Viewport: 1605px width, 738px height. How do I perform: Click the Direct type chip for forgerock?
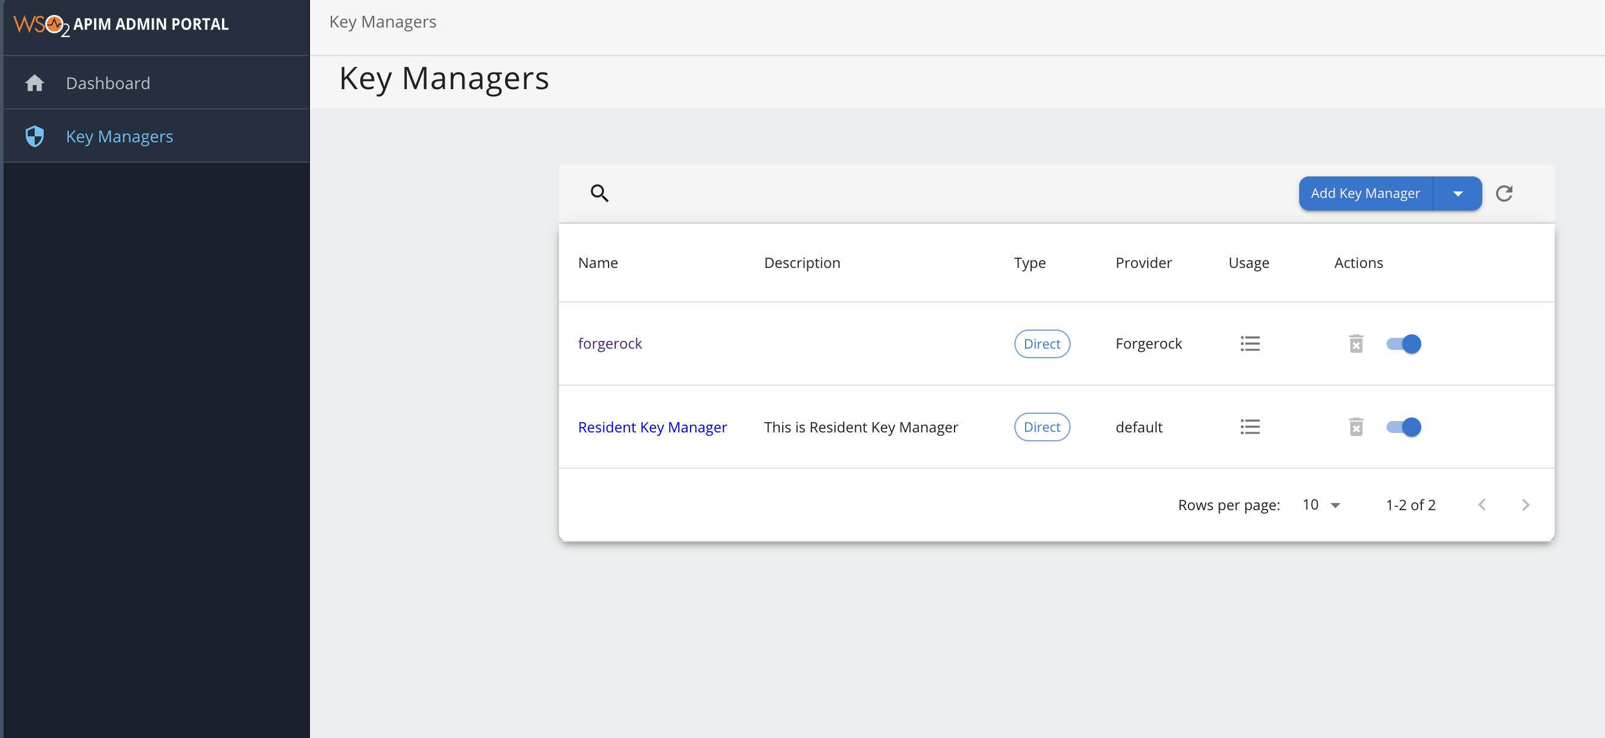coord(1042,343)
